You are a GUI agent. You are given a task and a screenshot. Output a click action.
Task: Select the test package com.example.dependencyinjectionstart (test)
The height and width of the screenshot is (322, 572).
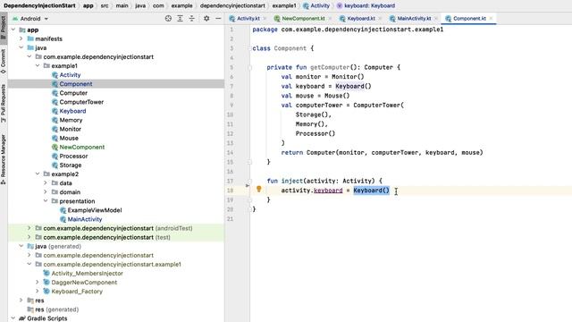106,237
